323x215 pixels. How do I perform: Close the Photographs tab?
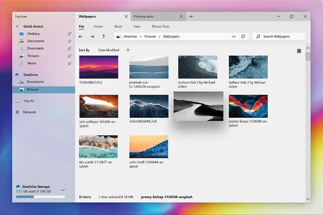181,17
